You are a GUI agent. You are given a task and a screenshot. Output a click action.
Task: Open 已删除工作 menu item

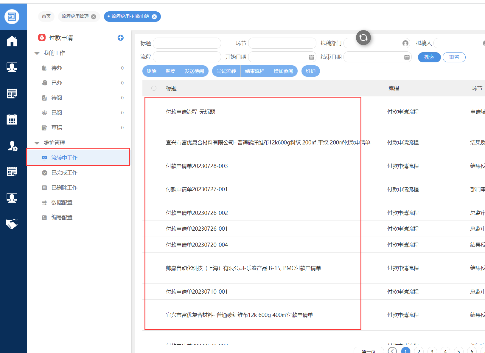[x=64, y=188]
